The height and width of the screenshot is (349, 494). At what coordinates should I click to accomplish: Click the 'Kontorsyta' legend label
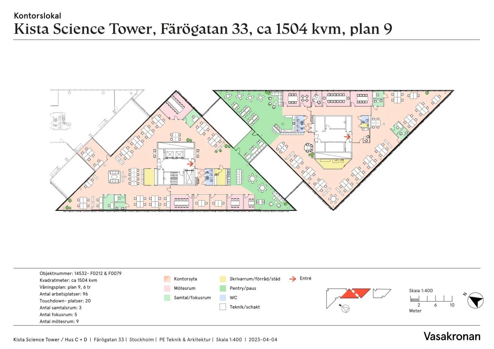(186, 279)
